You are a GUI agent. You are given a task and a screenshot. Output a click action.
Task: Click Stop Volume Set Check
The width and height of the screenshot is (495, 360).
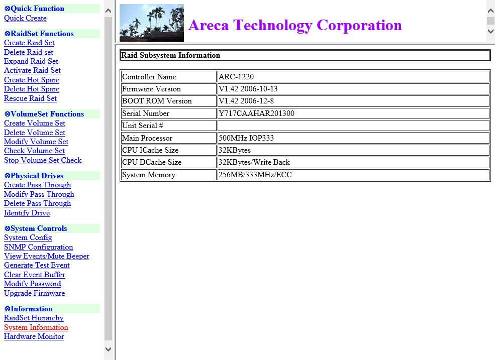point(43,160)
